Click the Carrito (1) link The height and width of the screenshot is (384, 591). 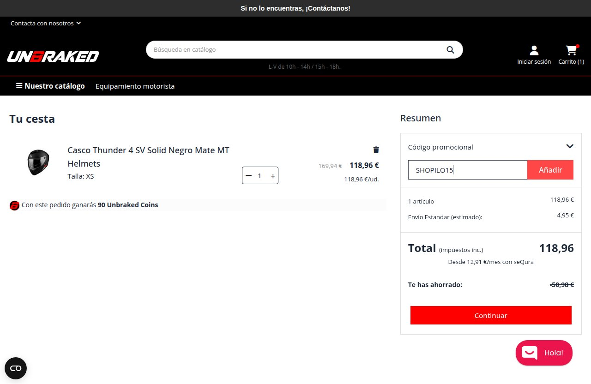pos(571,62)
